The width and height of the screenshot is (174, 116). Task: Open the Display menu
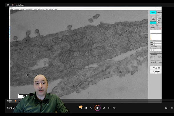click(x=12, y=9)
